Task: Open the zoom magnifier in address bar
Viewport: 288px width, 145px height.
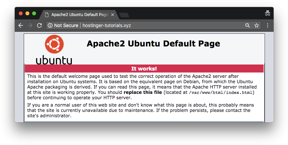Action: point(248,25)
